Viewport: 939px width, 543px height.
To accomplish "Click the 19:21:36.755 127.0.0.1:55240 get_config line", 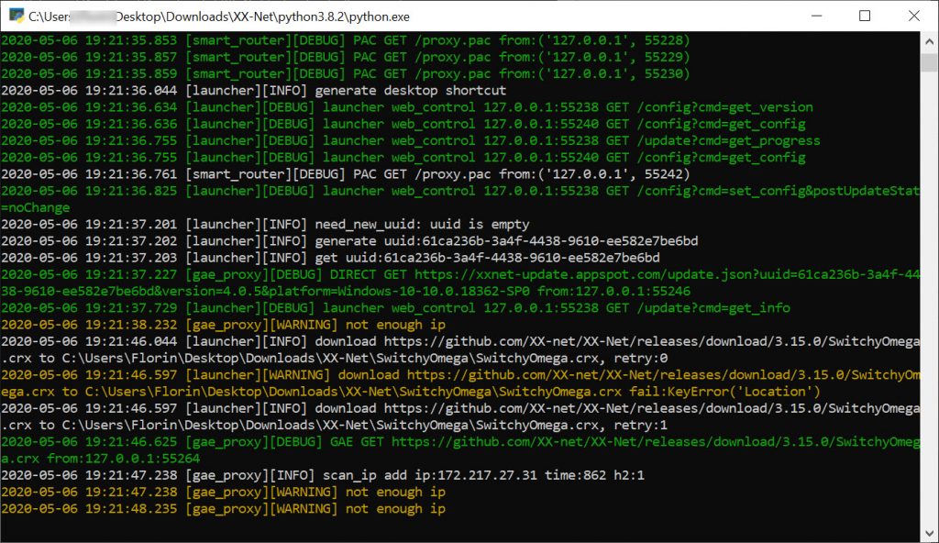I will (403, 158).
